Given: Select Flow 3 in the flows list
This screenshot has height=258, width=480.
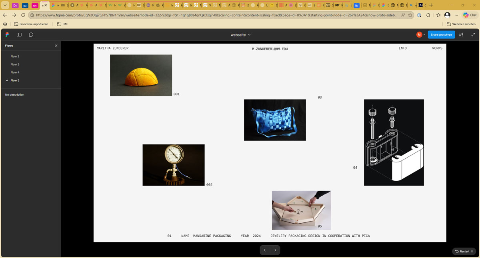Looking at the screenshot, I should tap(15, 64).
